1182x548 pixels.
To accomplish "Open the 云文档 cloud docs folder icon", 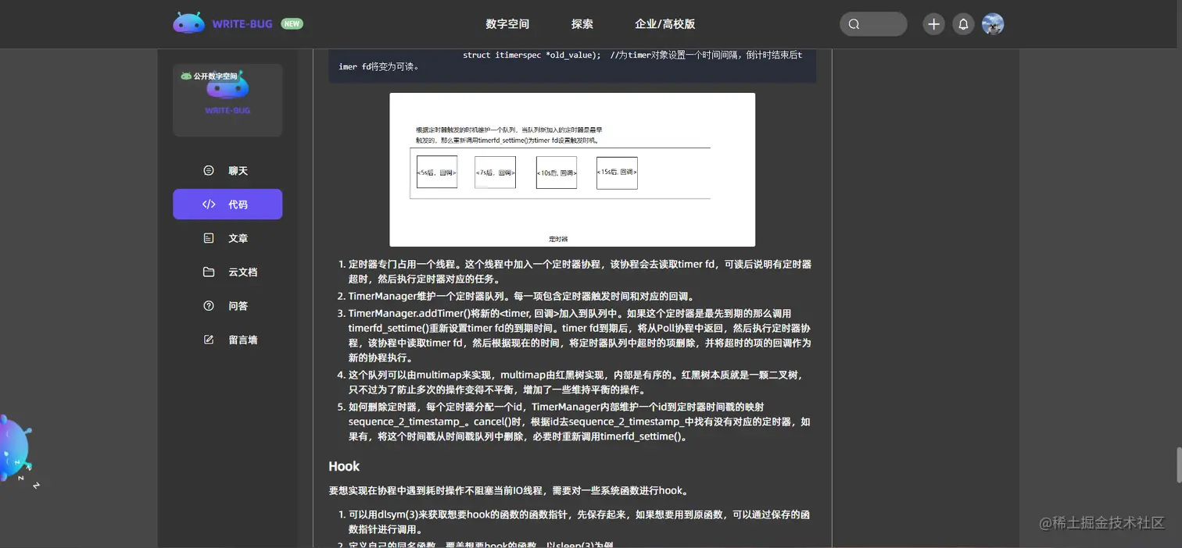I will tap(207, 272).
